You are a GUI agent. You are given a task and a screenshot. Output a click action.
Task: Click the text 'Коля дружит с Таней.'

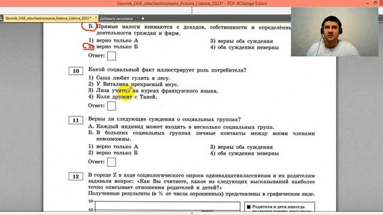(x=126, y=97)
